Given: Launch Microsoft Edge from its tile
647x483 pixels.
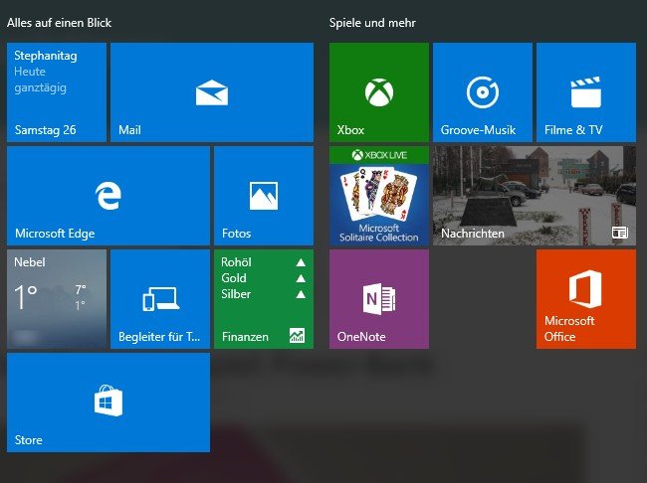Looking at the screenshot, I should 108,196.
